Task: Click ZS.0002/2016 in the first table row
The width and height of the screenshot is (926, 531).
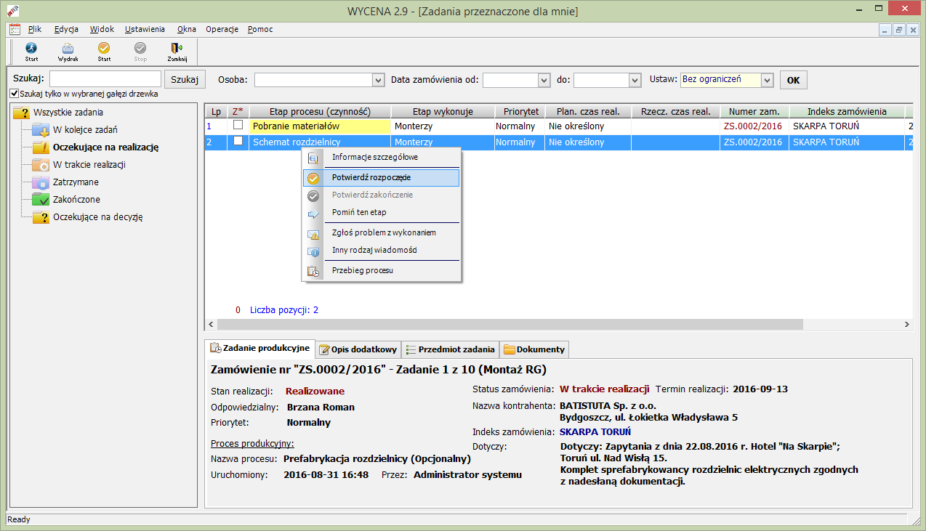Action: click(753, 126)
